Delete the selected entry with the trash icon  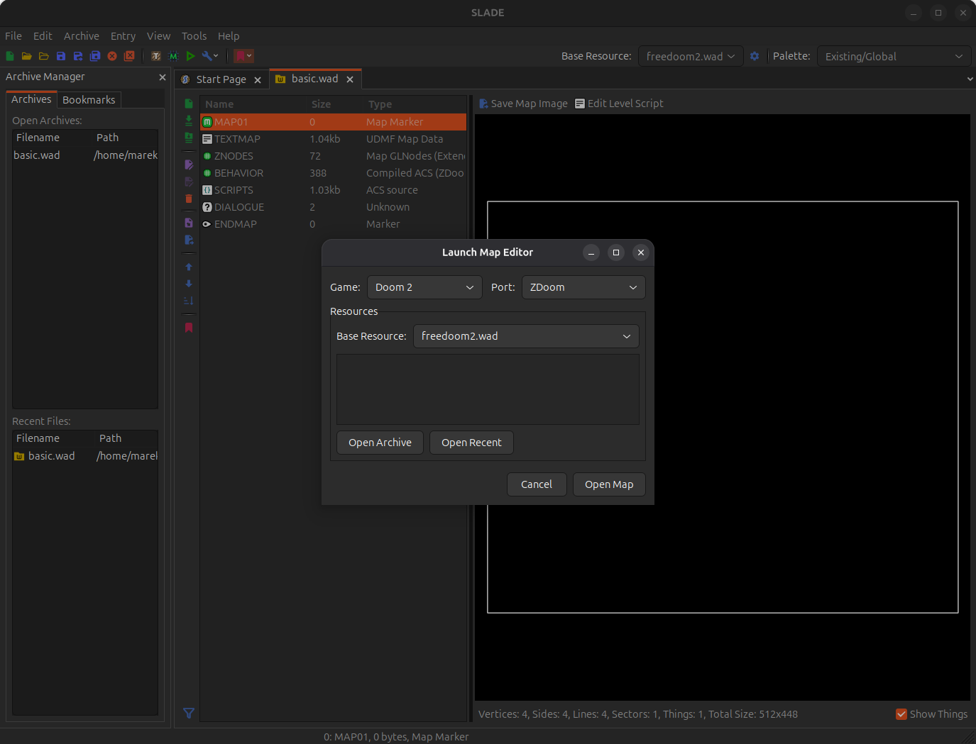coord(188,199)
